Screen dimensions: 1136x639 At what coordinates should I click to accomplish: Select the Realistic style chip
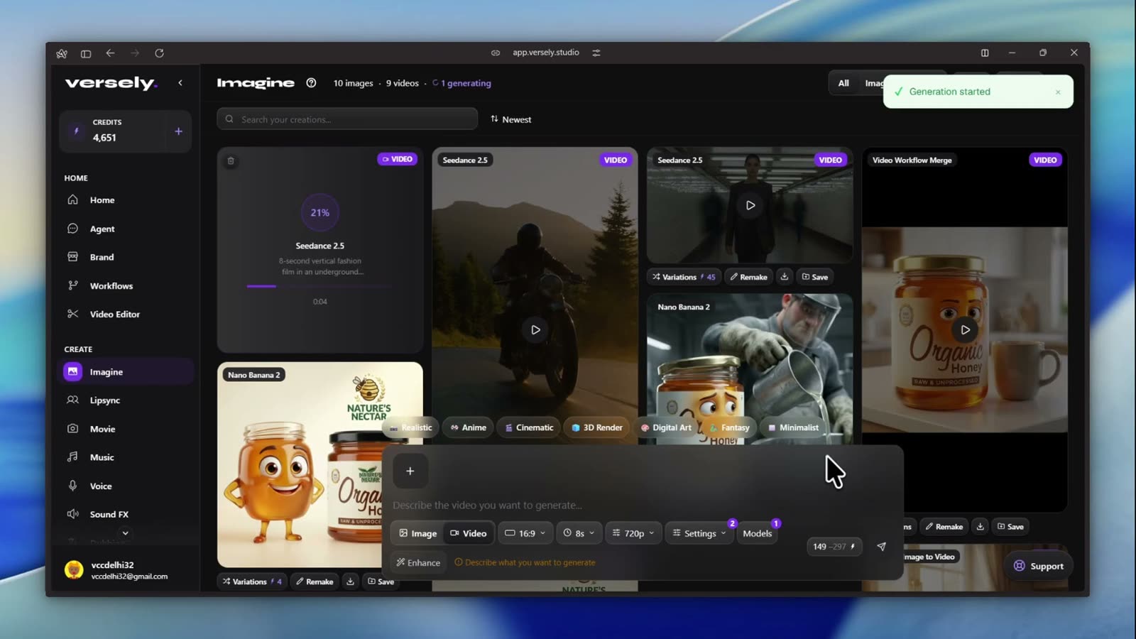[411, 427]
